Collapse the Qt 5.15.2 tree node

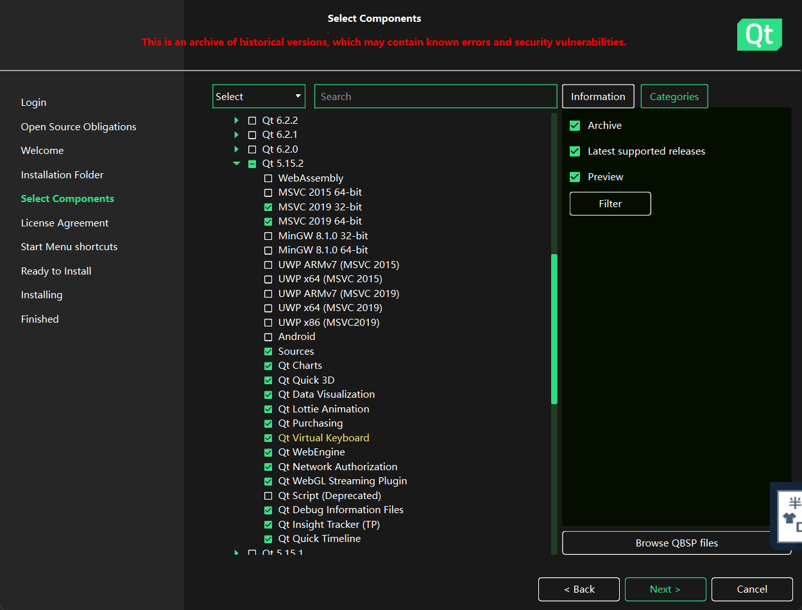[237, 164]
